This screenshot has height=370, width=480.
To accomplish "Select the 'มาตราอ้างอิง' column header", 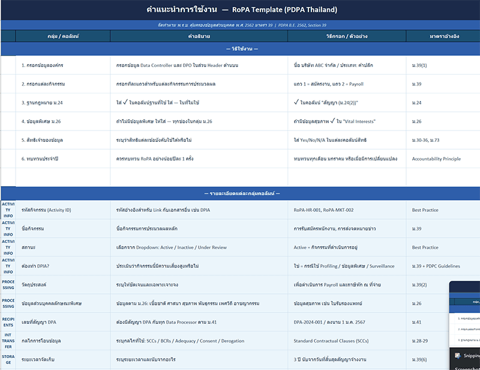I will pyautogui.click(x=444, y=36).
